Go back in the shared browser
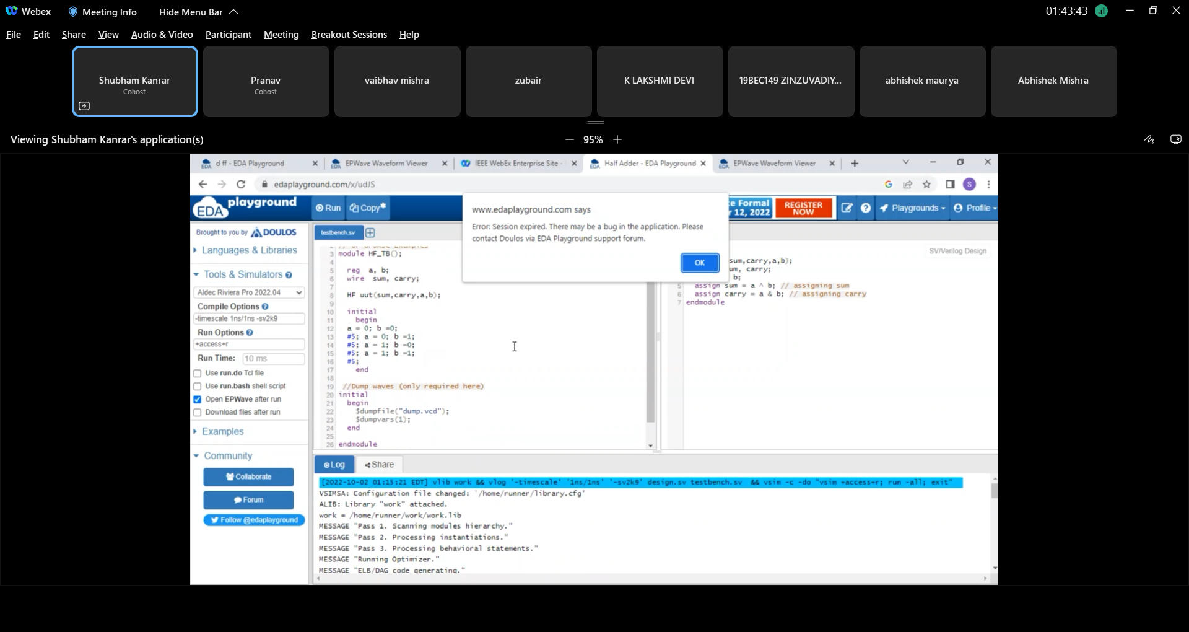The image size is (1189, 632). click(x=203, y=184)
